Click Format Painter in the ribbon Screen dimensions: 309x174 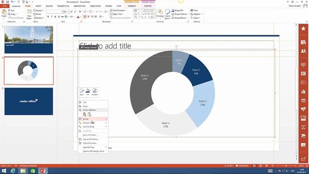pos(16,18)
